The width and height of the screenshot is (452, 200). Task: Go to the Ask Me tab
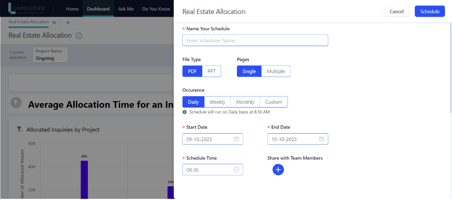[126, 9]
